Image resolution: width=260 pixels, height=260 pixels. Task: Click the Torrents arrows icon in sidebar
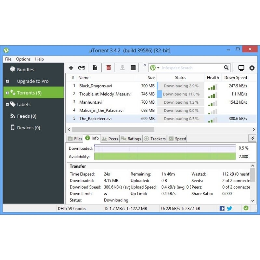[13, 92]
